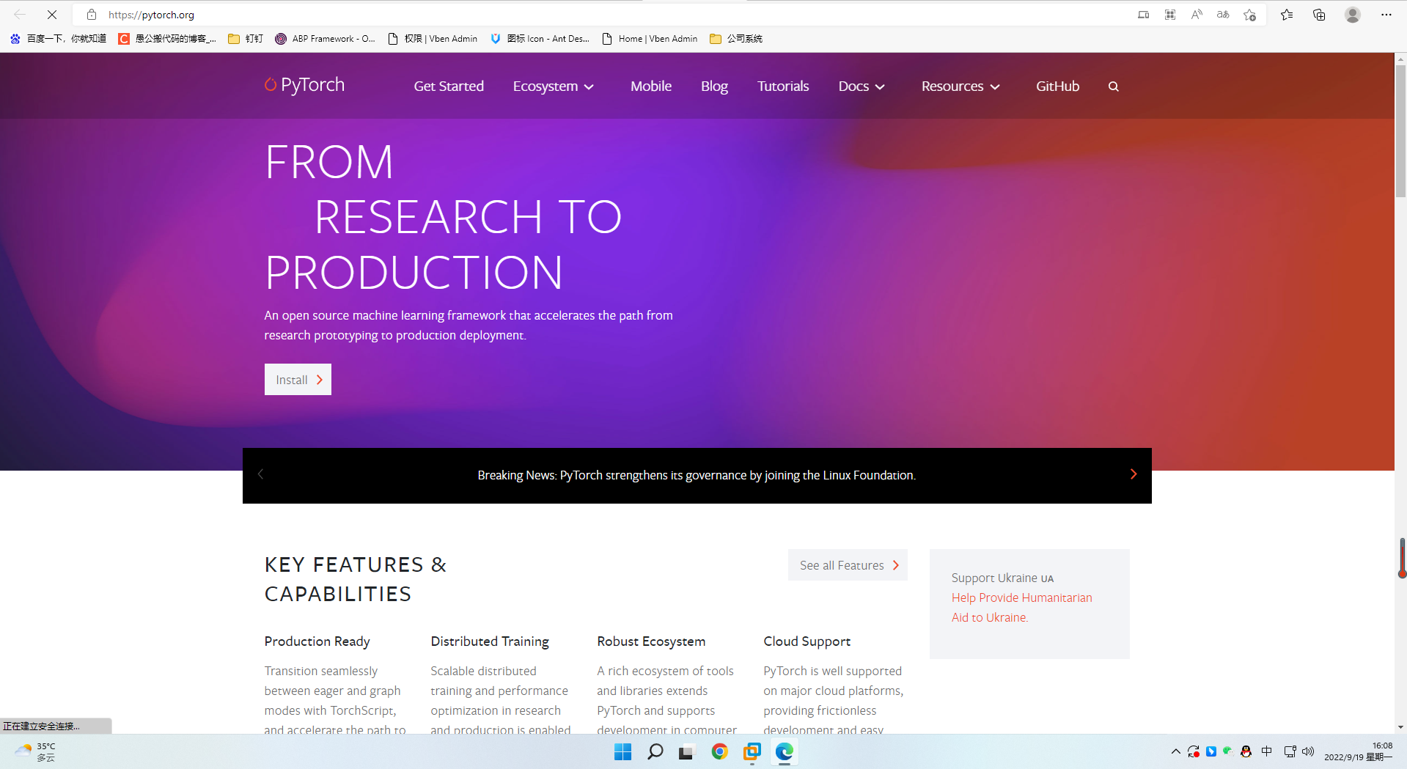Toggle the 中 input method indicator
Viewport: 1407px width, 769px height.
point(1267,751)
